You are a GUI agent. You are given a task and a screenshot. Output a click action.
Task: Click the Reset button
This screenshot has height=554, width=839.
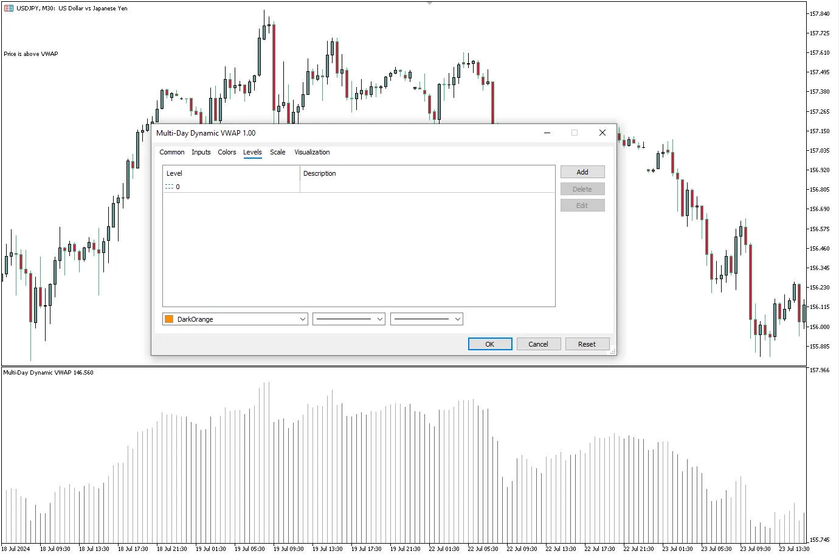(587, 344)
